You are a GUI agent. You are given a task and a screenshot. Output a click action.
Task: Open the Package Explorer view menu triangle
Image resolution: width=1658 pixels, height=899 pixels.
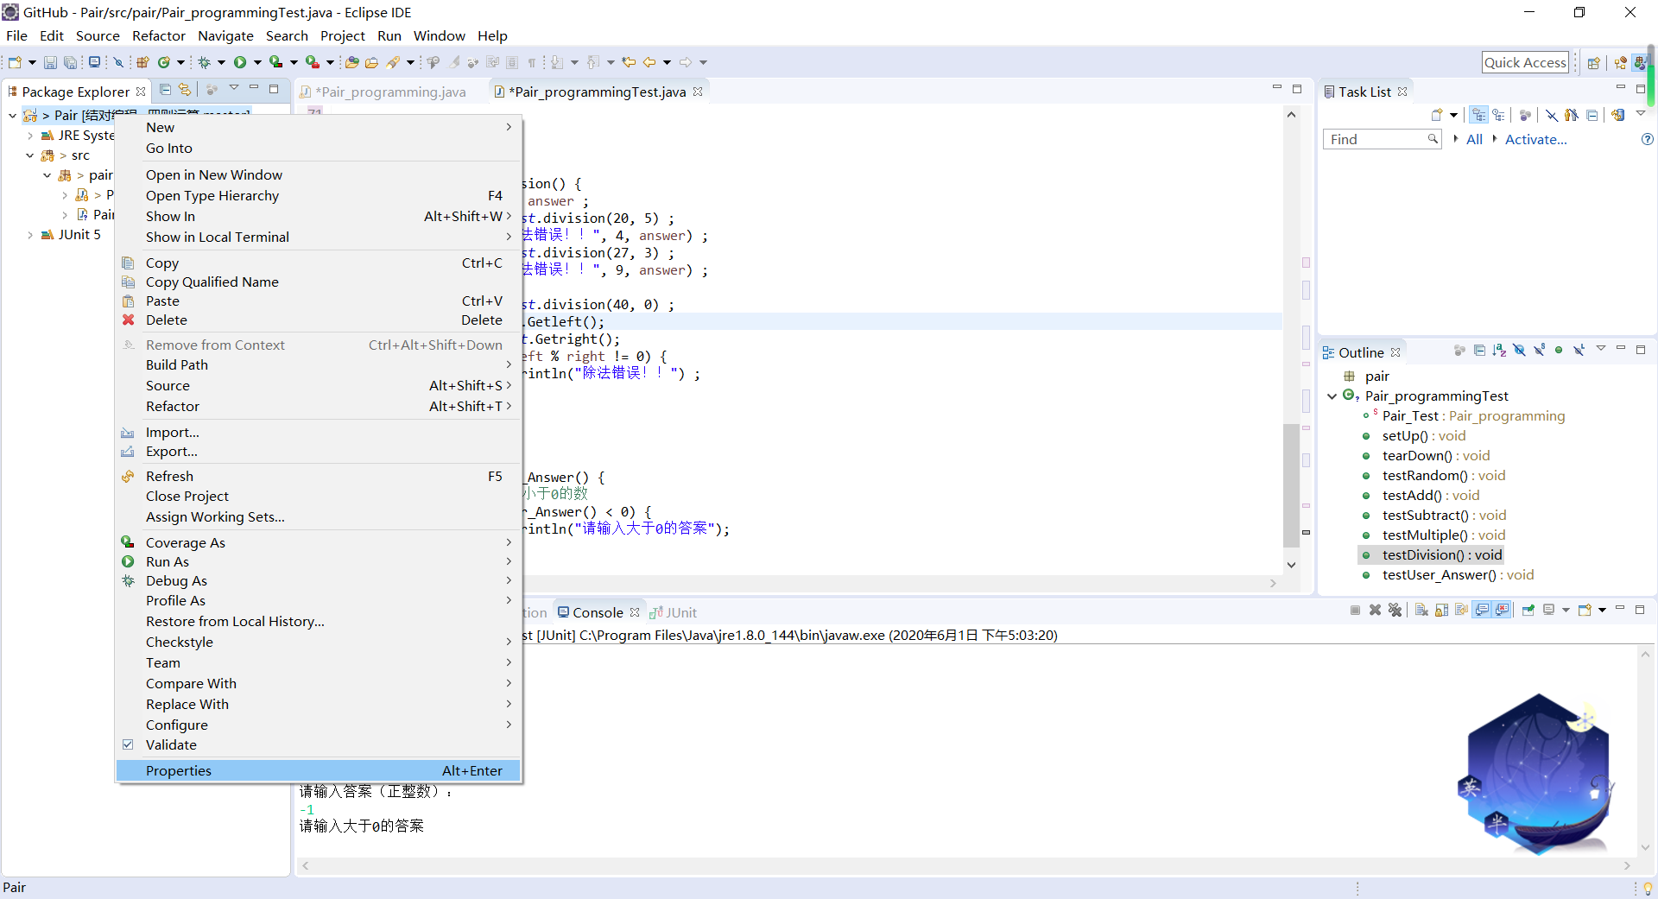[x=233, y=88]
